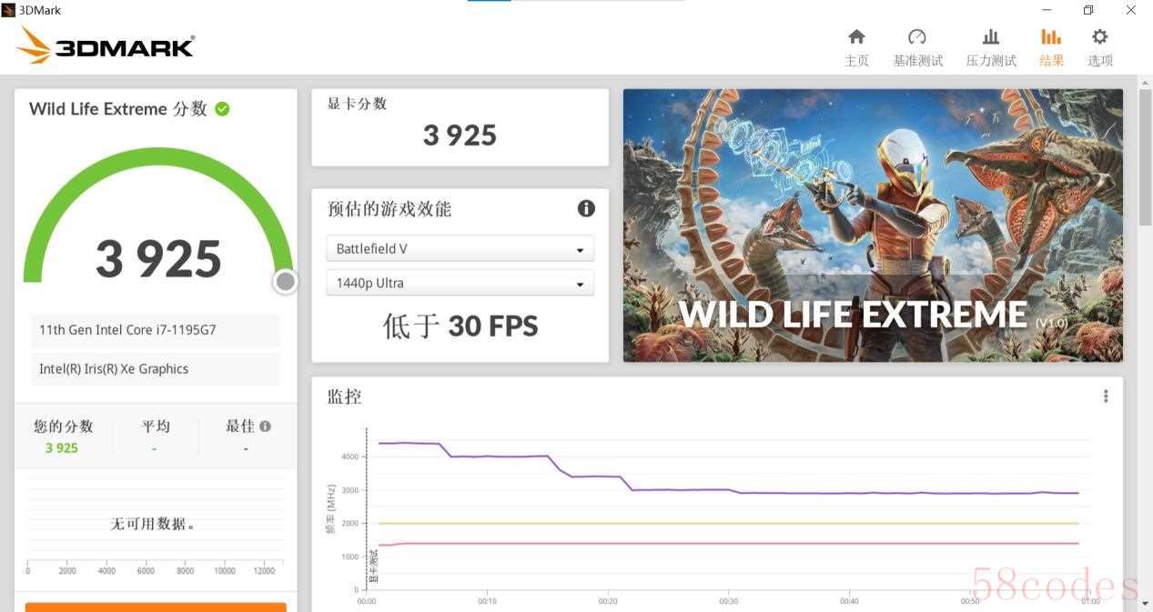Click the orange button at bottom left
The height and width of the screenshot is (612, 1153).
tap(156, 607)
